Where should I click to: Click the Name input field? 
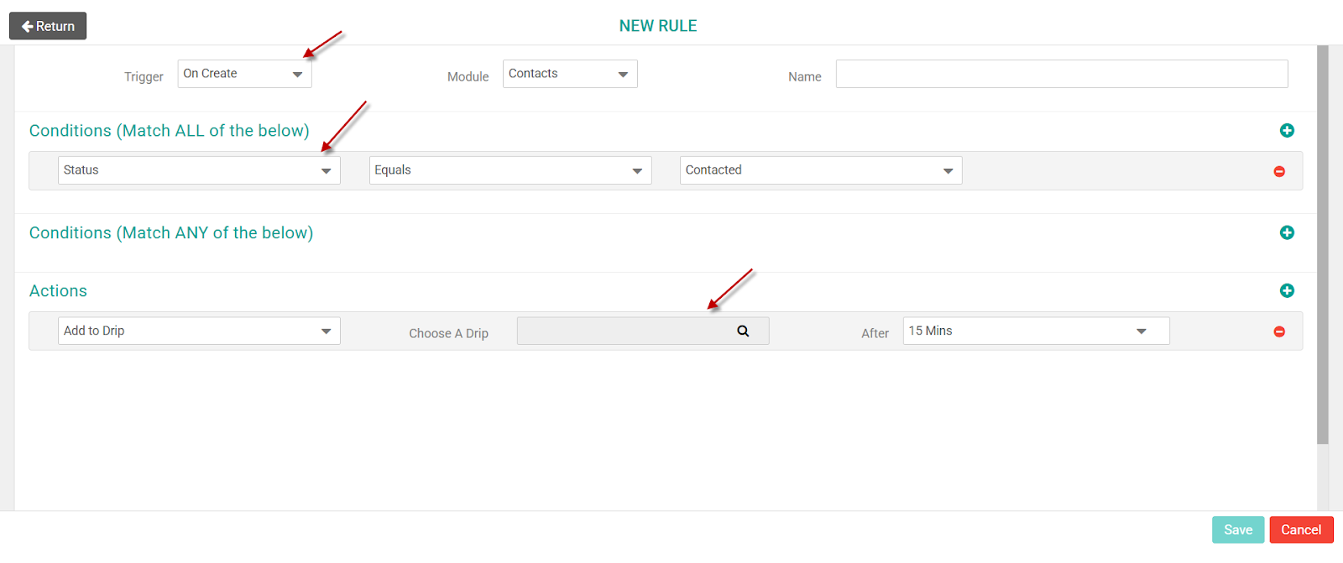click(x=1061, y=74)
